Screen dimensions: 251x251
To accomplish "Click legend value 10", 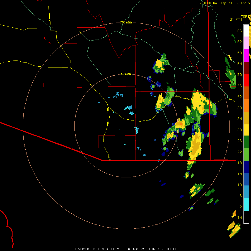I will coord(240,185).
